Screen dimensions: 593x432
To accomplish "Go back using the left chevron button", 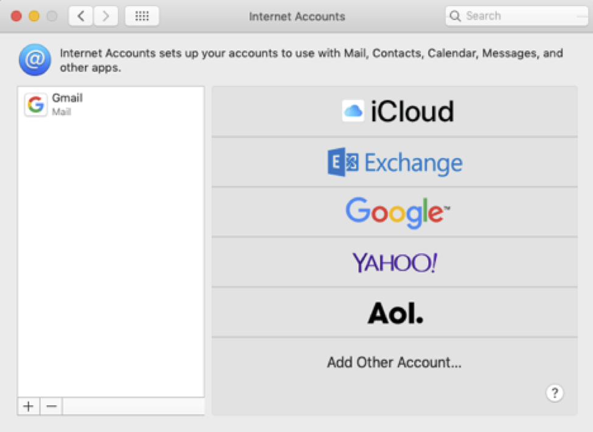I will pos(81,16).
